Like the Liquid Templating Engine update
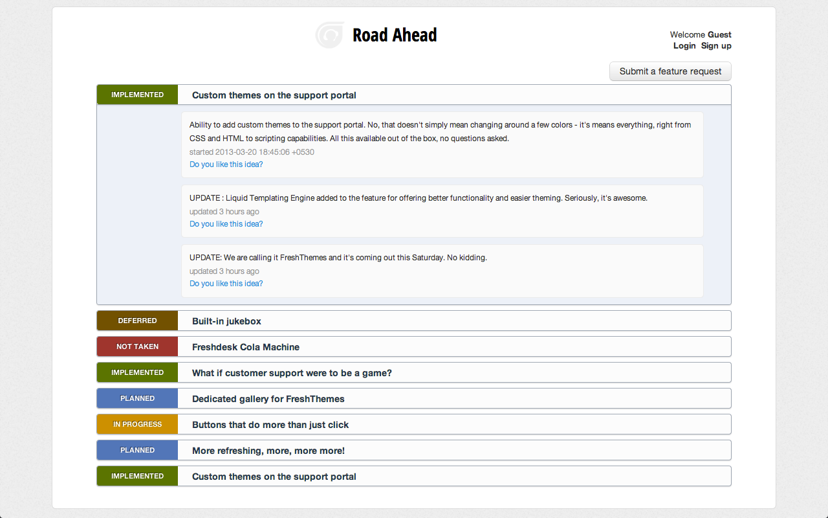Viewport: 828px width, 518px height. point(226,224)
